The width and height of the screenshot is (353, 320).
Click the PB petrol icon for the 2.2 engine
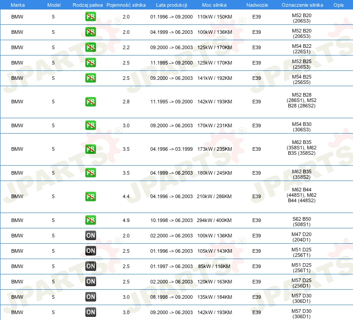point(90,47)
